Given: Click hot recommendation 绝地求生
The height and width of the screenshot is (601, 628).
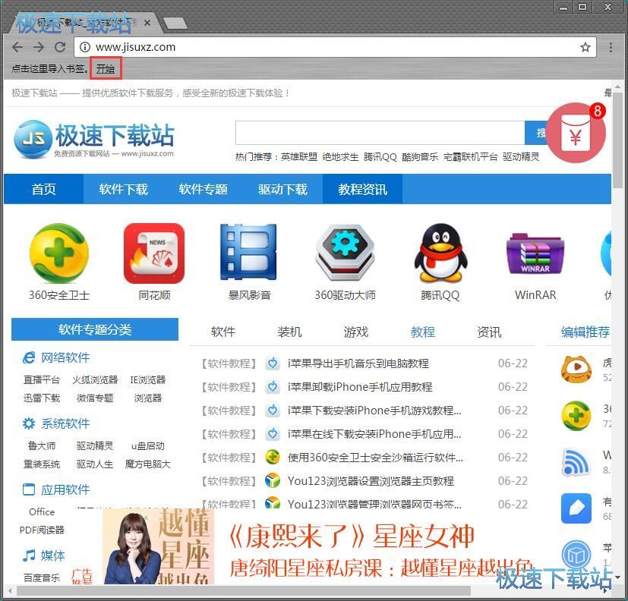Looking at the screenshot, I should coord(340,157).
